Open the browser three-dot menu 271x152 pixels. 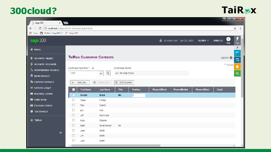[241, 28]
